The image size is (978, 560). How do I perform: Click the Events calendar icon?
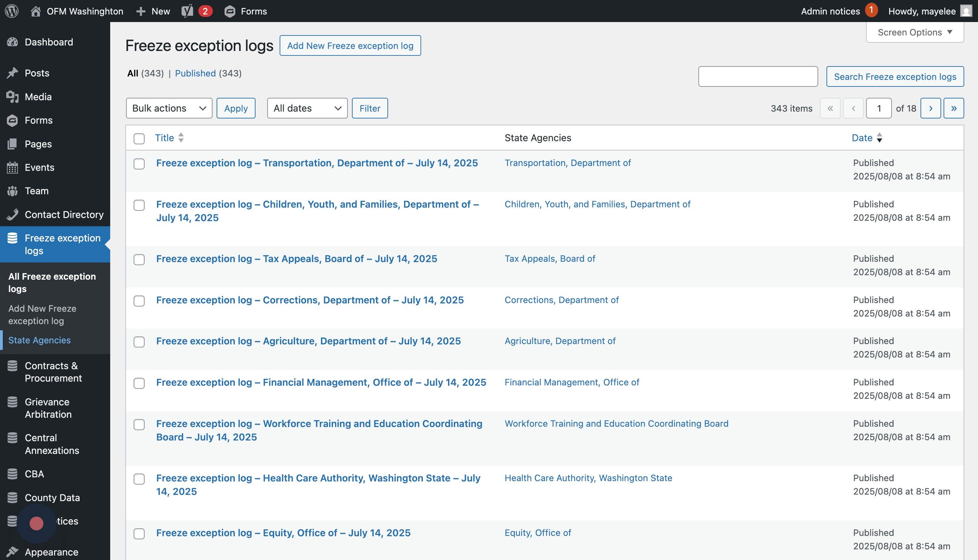pyautogui.click(x=12, y=168)
